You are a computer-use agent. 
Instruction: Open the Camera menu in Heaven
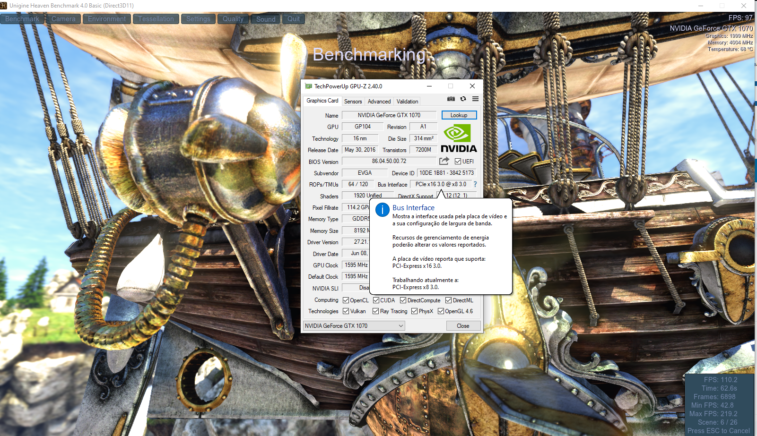[x=63, y=19]
